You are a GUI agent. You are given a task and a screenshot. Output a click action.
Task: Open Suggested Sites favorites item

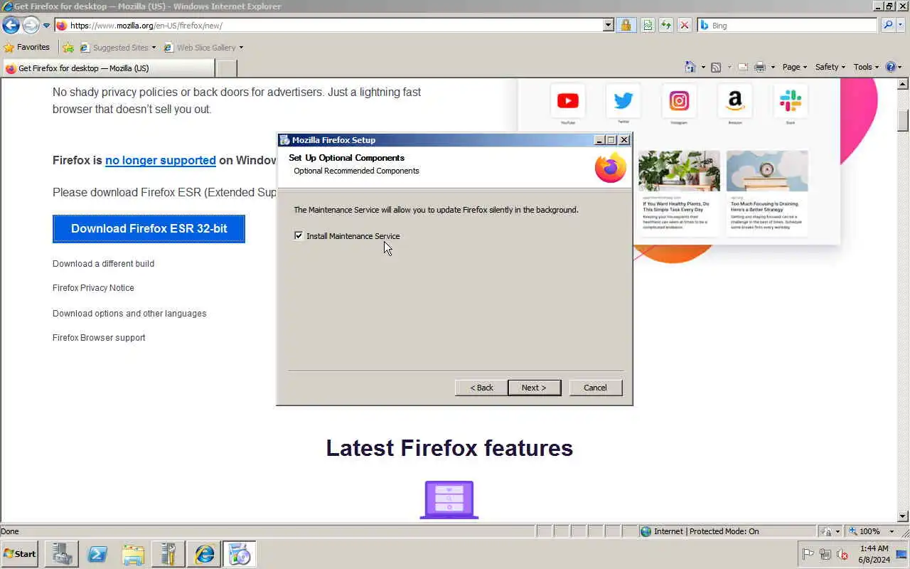(118, 48)
